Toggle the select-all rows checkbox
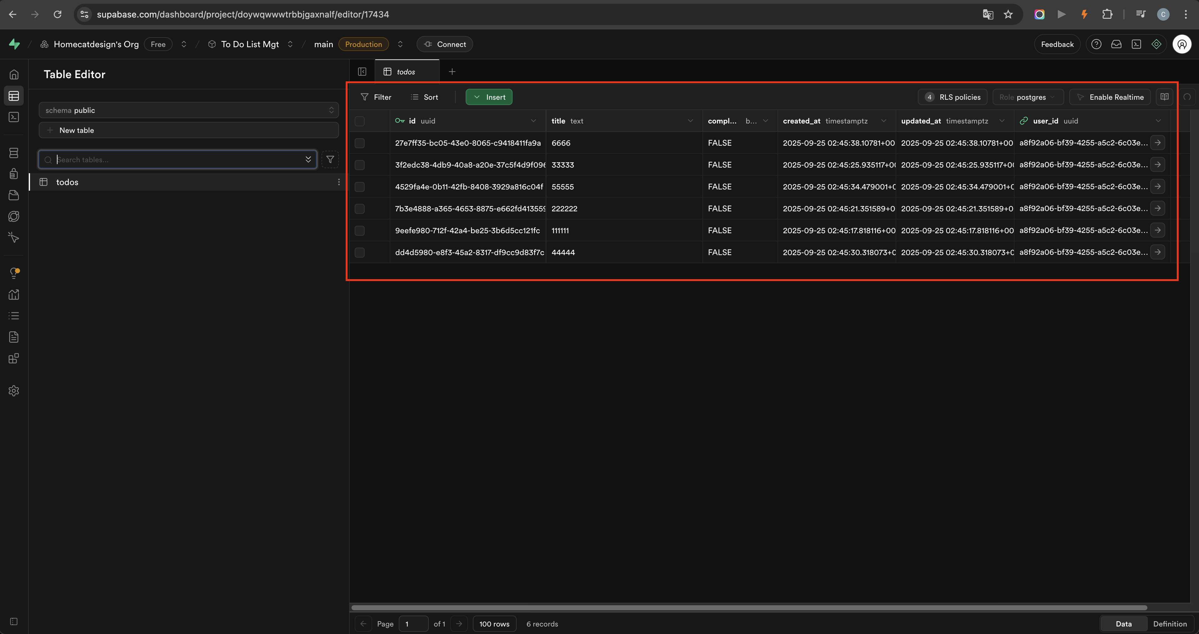 (359, 121)
